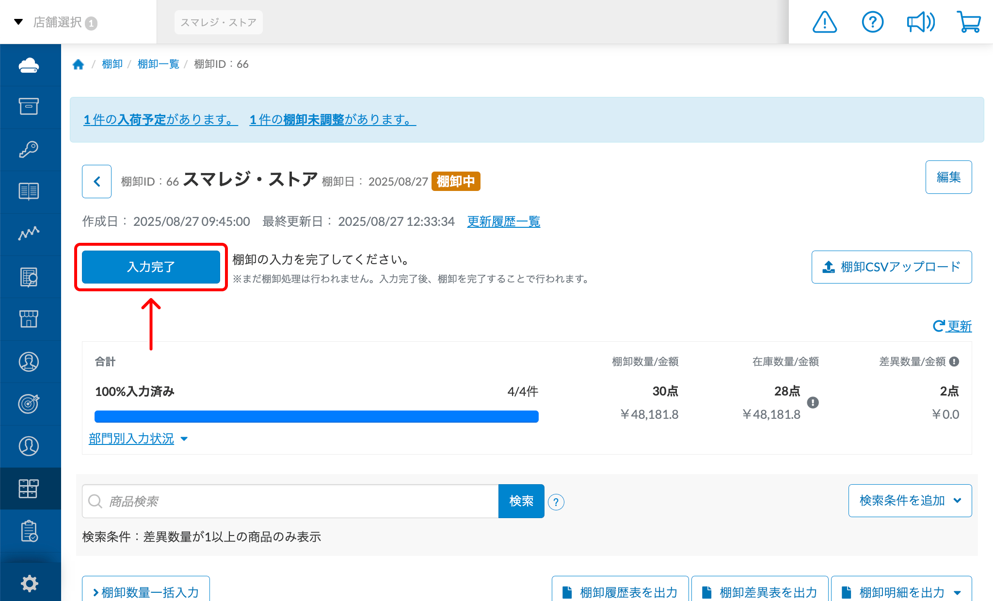Open the cloud dashboard icon in sidebar
This screenshot has width=993, height=601.
(30, 65)
